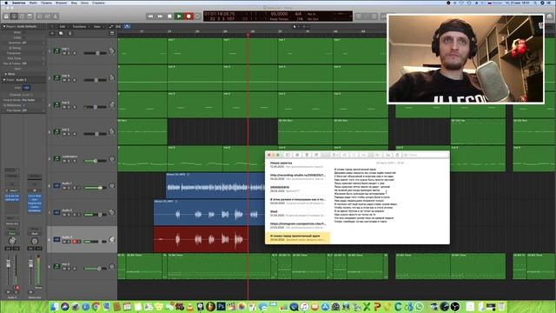Start recording with the red Record button
556x313 pixels.
click(189, 17)
